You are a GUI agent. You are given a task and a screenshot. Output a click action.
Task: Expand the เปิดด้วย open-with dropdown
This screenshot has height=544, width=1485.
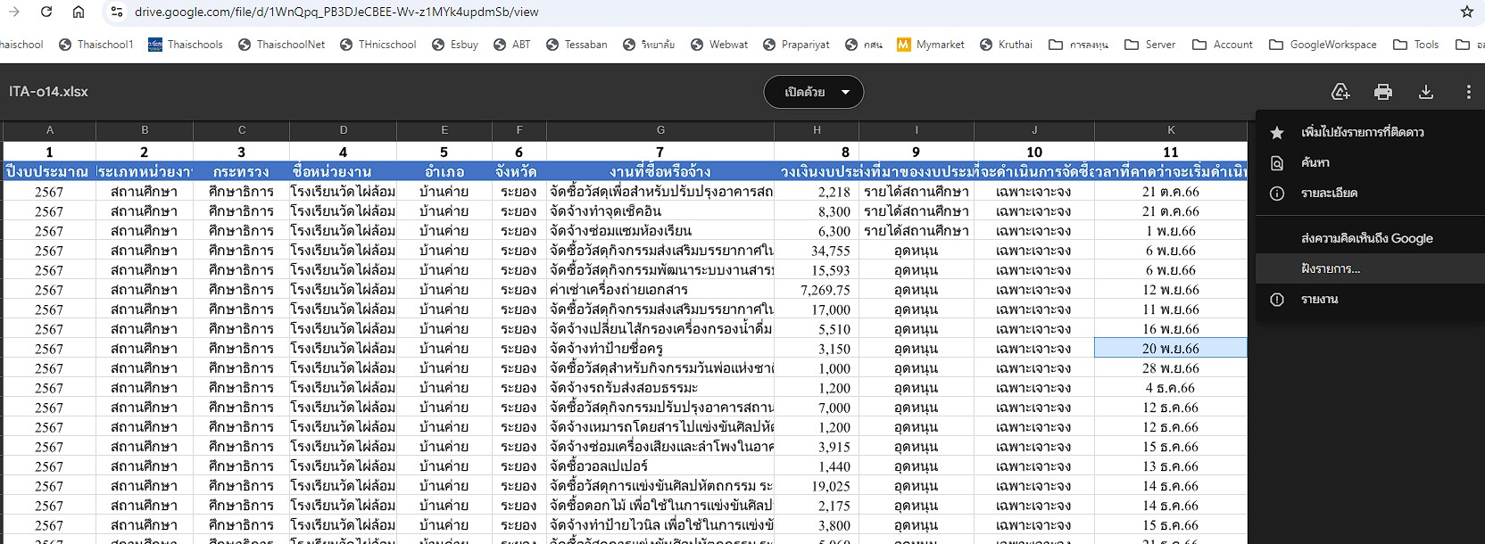coord(813,92)
